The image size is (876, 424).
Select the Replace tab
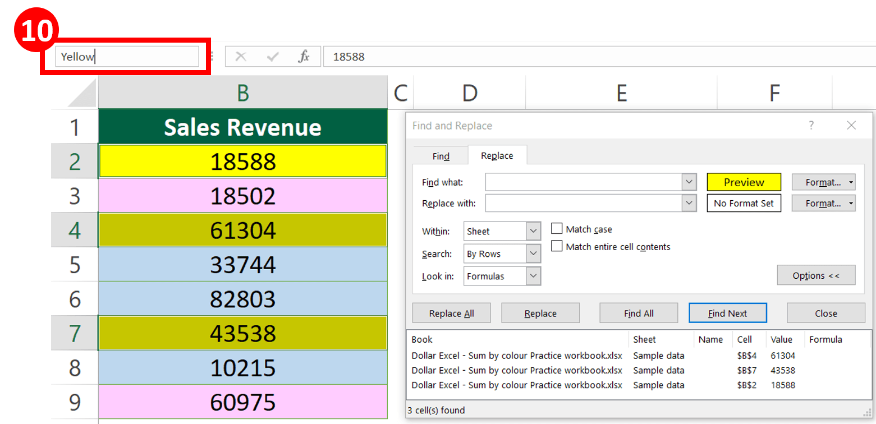click(497, 156)
